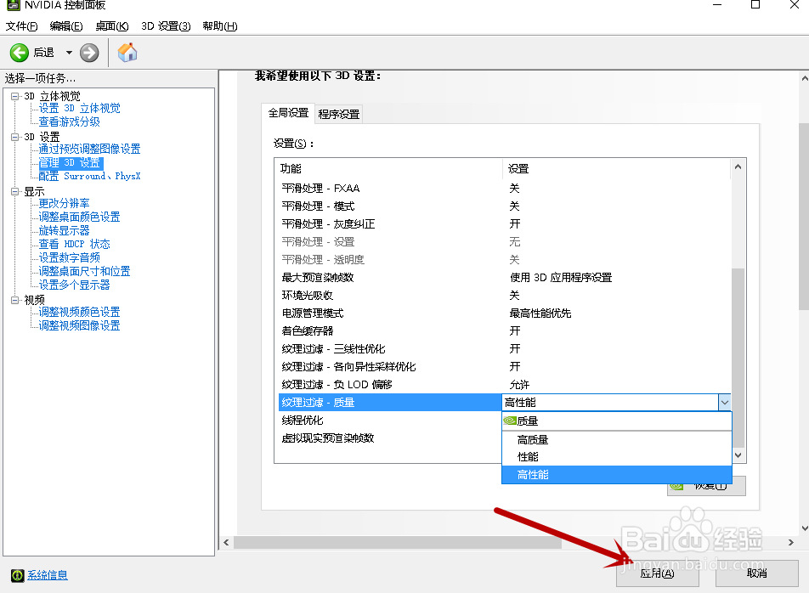Open the 帮助(H) menu
Viewport: 809px width, 593px height.
(x=220, y=26)
